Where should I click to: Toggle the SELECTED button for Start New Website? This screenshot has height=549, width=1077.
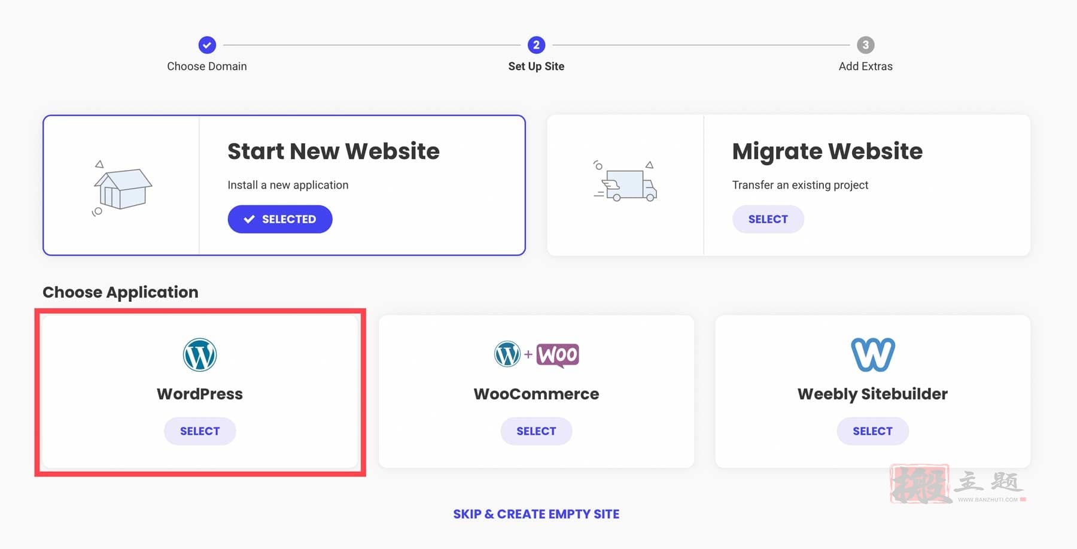pyautogui.click(x=280, y=219)
